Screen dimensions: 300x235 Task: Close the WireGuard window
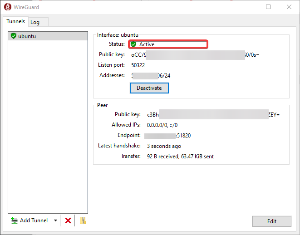(289, 7)
